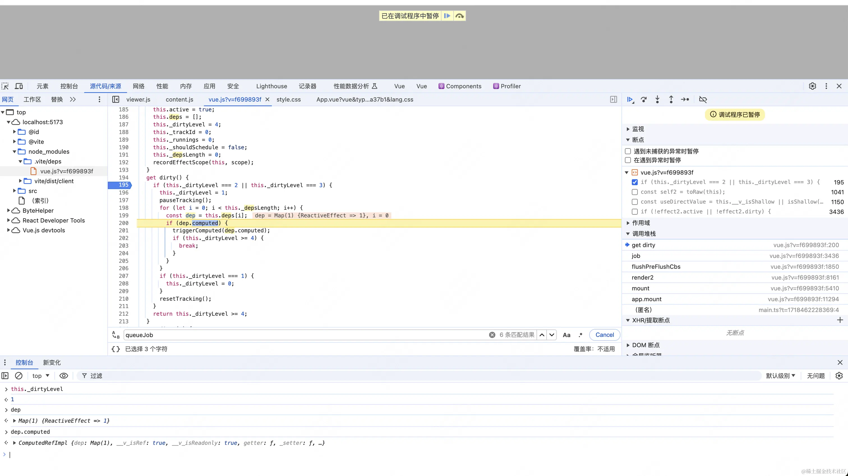Click the inspect element picker icon
The width and height of the screenshot is (848, 476).
pyautogui.click(x=5, y=86)
